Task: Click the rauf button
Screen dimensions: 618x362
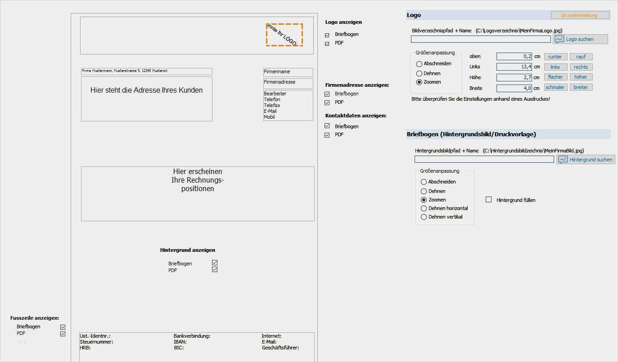Action: (581, 57)
